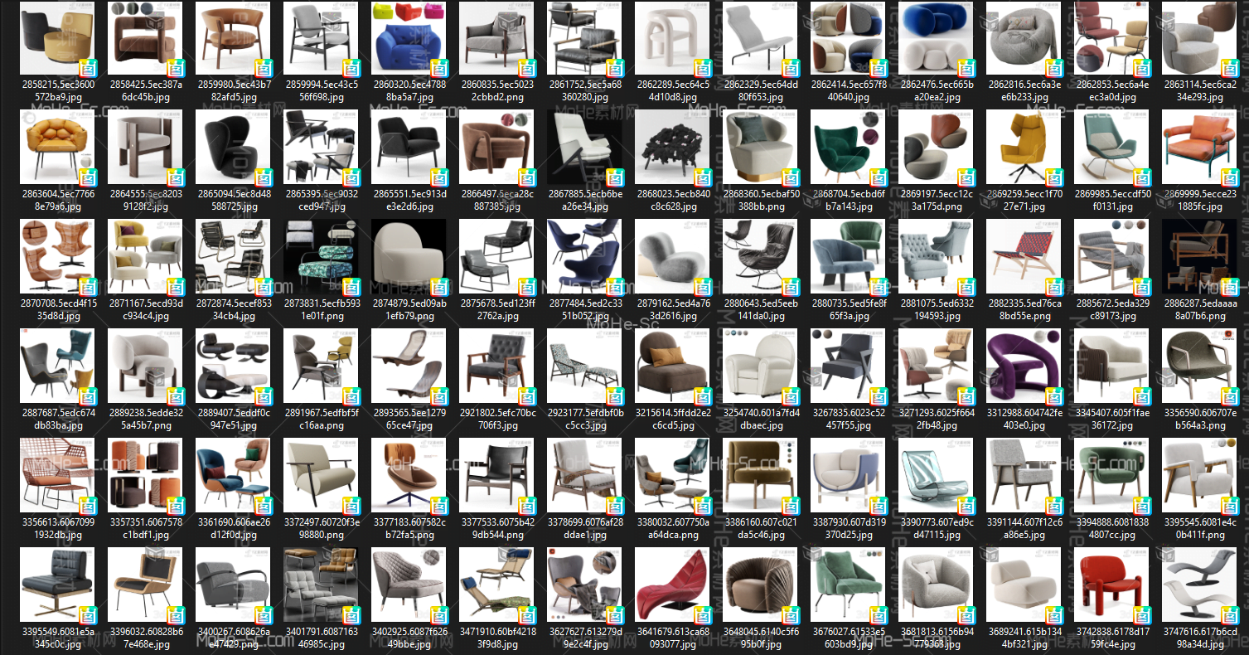Click image badge icon on 2923177 chaise lounge

(614, 396)
